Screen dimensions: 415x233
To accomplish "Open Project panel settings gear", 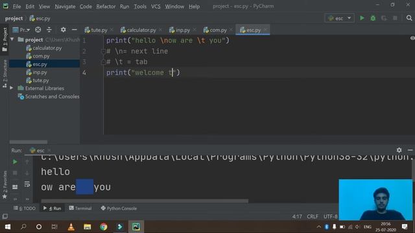I will tap(63, 30).
